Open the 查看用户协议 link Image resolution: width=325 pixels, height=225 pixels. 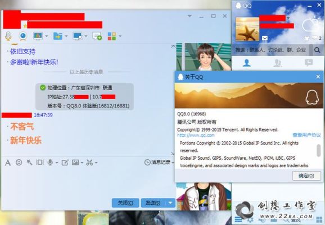point(306,135)
